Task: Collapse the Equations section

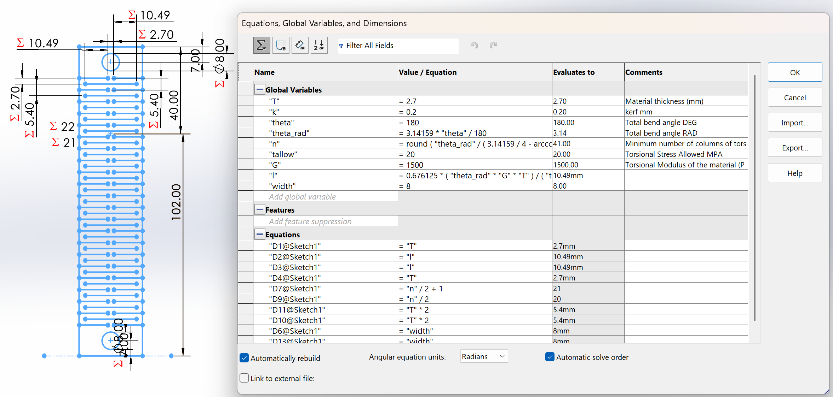Action: (259, 235)
